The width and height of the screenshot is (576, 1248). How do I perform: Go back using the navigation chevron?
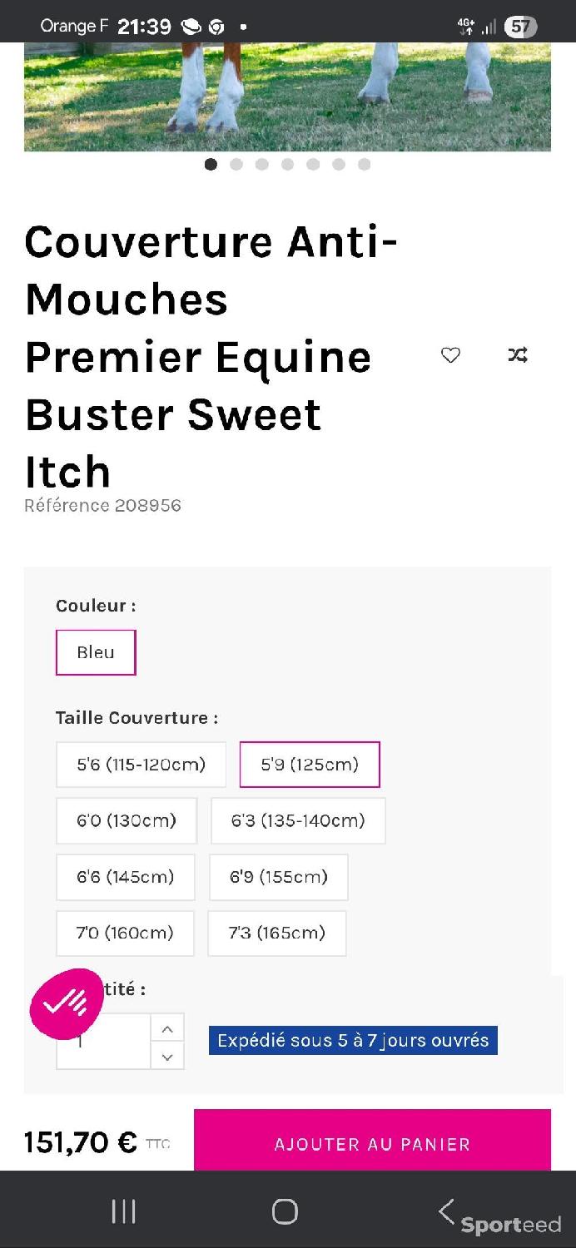click(x=447, y=1211)
